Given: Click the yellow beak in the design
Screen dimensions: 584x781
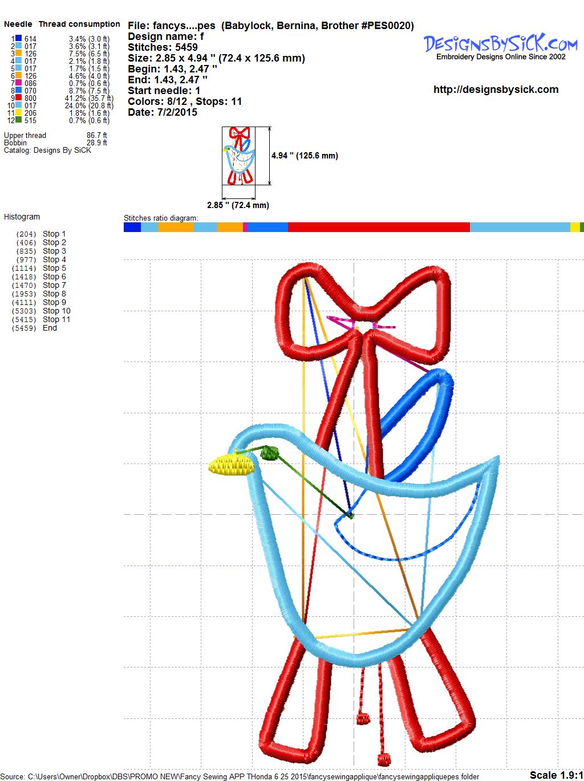Looking at the screenshot, I should click(x=230, y=465).
